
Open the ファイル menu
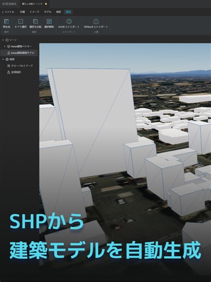pos(9,12)
